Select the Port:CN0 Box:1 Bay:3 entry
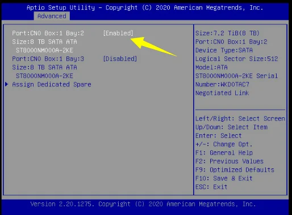Screen dimensions: 292x215 (48, 59)
